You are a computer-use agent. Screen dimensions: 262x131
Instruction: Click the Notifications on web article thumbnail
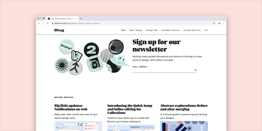pyautogui.click(x=78, y=126)
